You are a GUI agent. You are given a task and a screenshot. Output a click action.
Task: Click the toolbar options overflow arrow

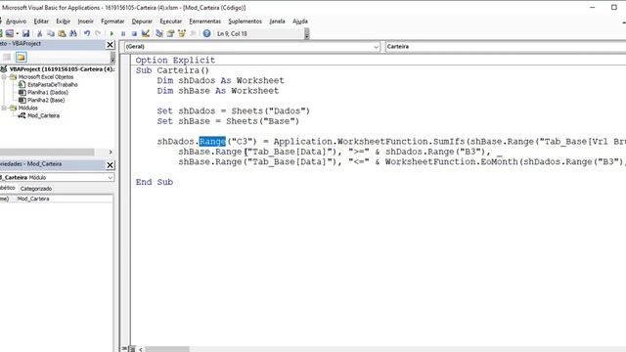(x=306, y=34)
